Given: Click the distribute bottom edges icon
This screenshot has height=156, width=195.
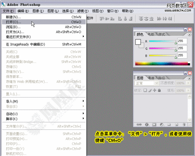Looking at the screenshot, I should tap(152, 19).
